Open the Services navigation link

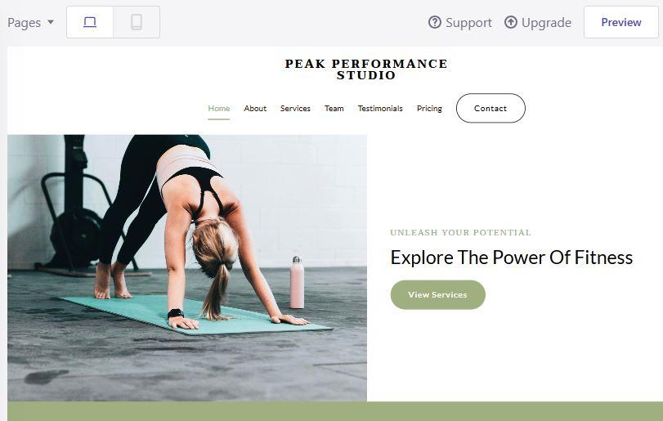pos(295,108)
